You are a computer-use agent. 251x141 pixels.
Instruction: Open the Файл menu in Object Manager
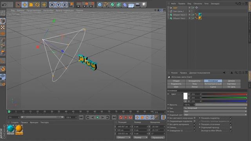173,4
